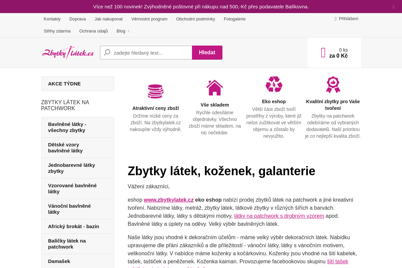Screen dimensions: 402x268
Task: Click the recycle icon for Eko eshop
Action: click(x=274, y=84)
